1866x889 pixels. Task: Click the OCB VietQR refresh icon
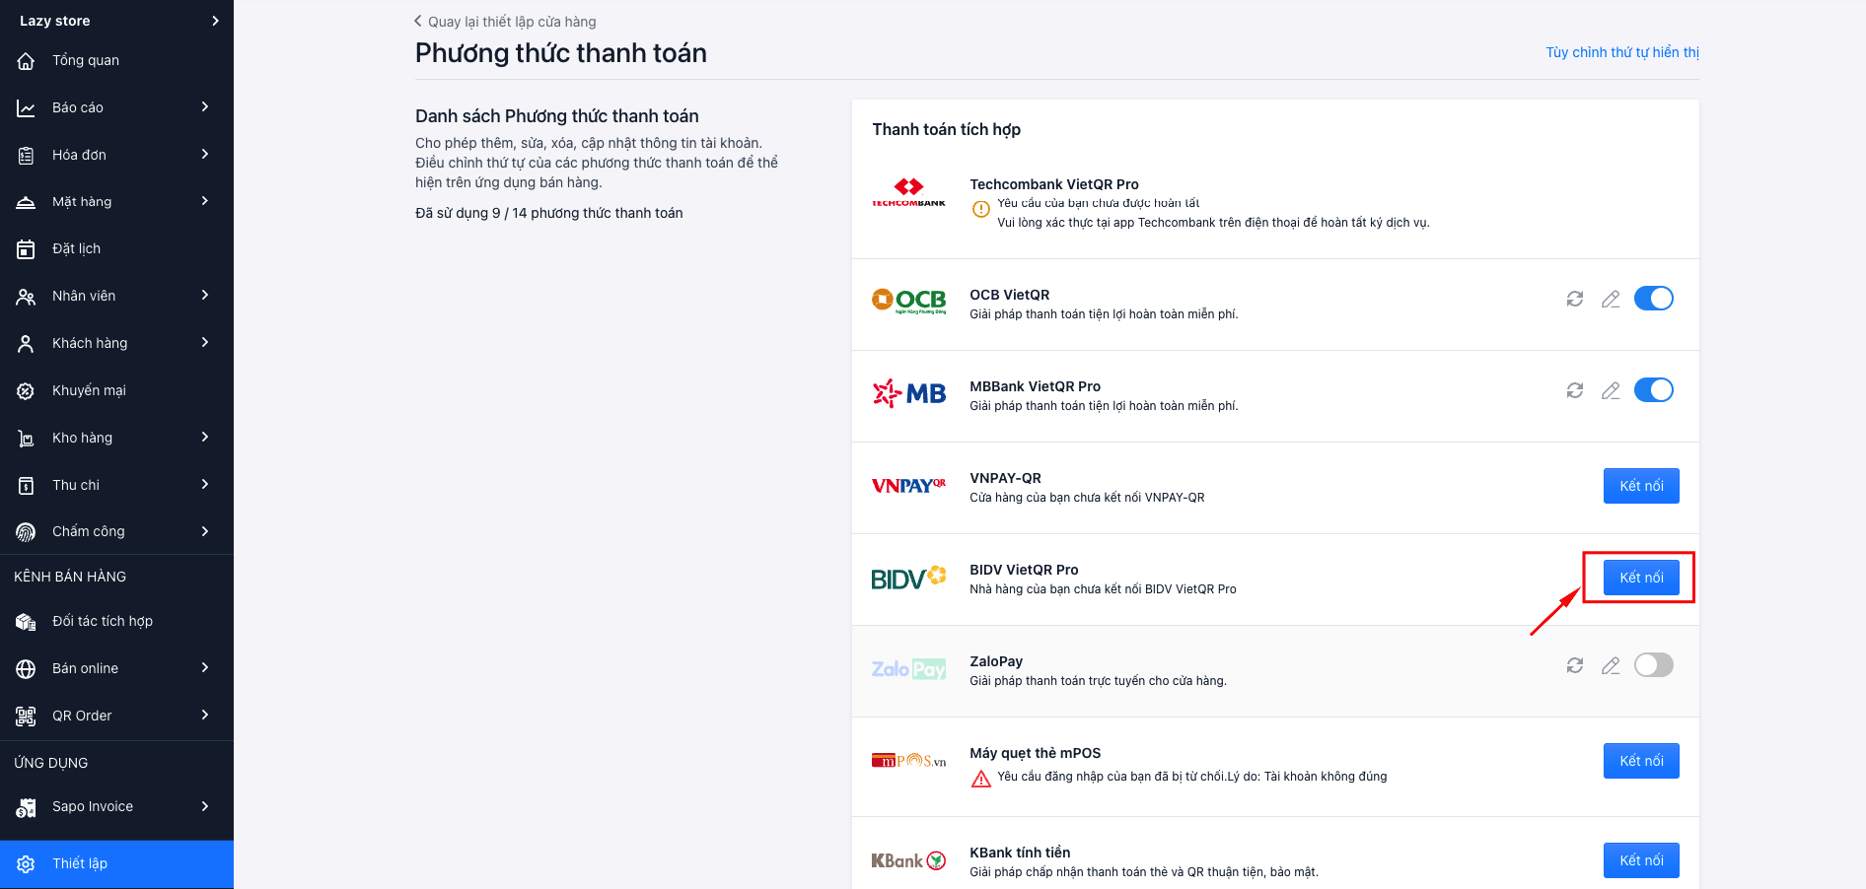pyautogui.click(x=1575, y=299)
